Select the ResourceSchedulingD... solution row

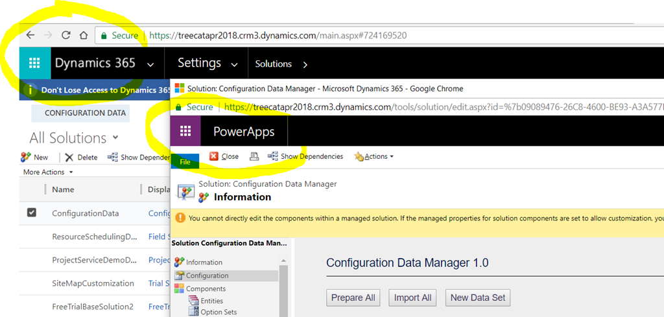[x=95, y=237]
